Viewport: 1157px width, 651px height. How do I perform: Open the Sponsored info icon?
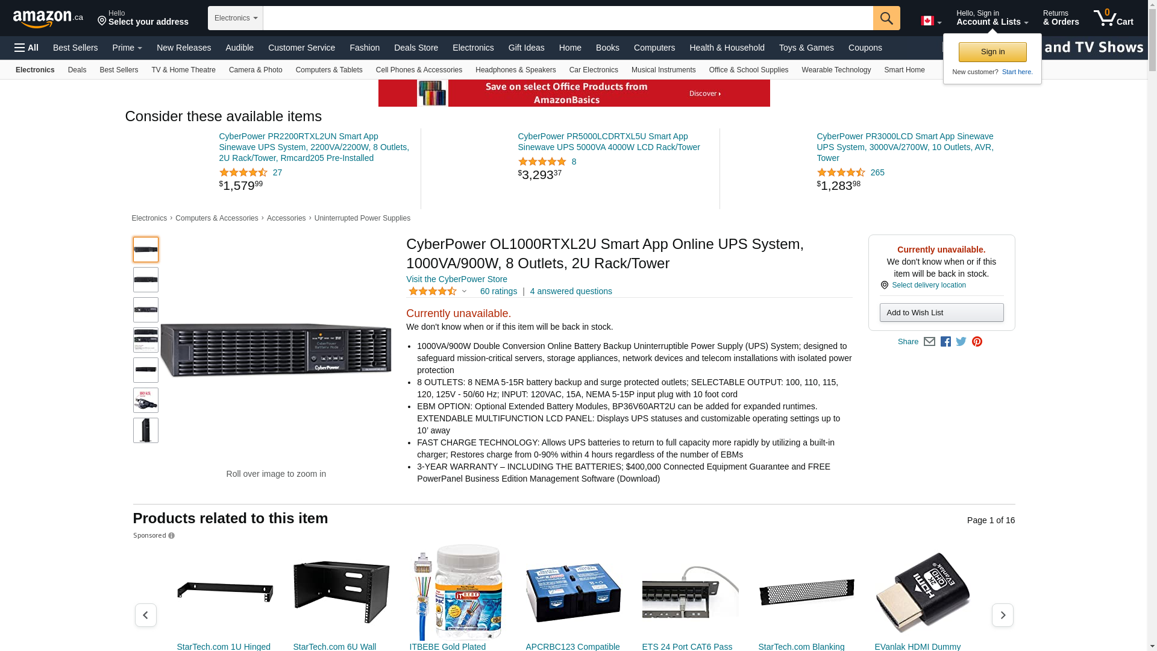(x=171, y=536)
